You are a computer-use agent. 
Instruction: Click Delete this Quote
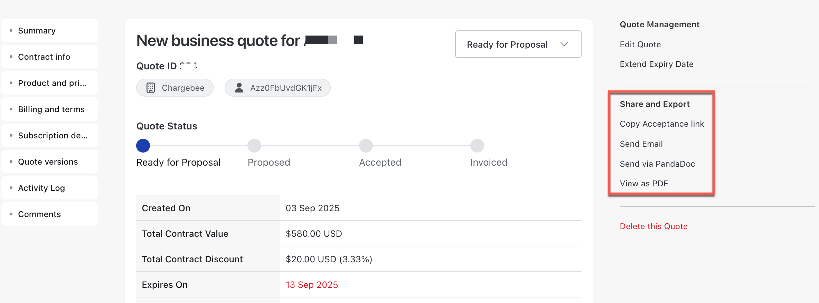[x=653, y=226]
